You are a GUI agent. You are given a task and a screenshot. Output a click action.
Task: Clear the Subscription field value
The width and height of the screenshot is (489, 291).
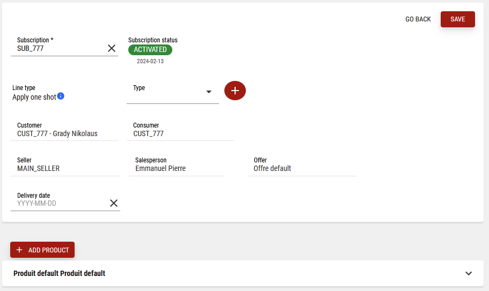112,48
